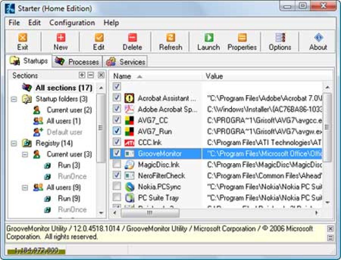Collapse the Registry tree branch
The width and height of the screenshot is (341, 260).
tap(14, 143)
